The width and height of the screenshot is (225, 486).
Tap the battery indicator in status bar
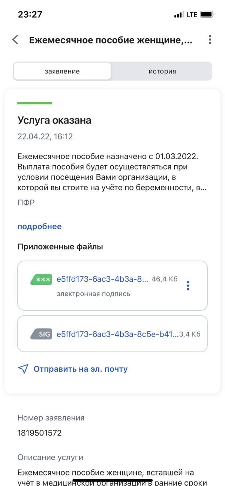[x=207, y=15]
